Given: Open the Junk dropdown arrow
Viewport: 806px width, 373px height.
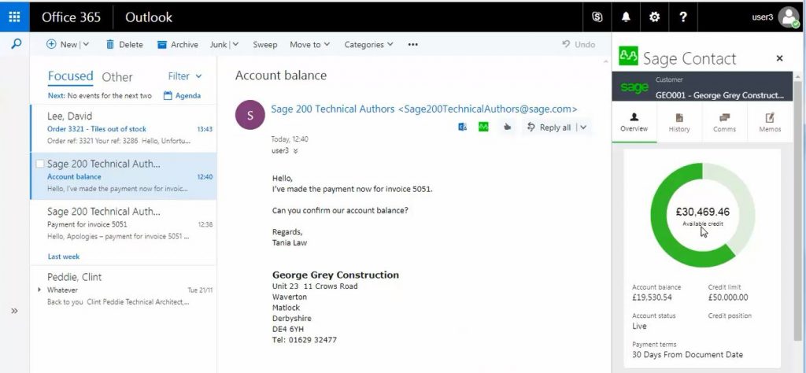Looking at the screenshot, I should [x=235, y=45].
